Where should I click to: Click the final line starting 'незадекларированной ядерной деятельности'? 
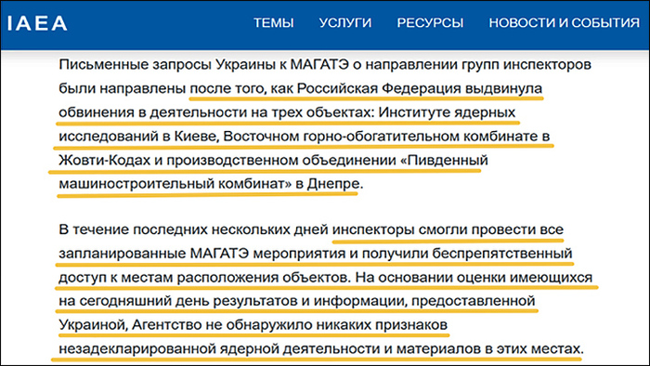click(321, 349)
